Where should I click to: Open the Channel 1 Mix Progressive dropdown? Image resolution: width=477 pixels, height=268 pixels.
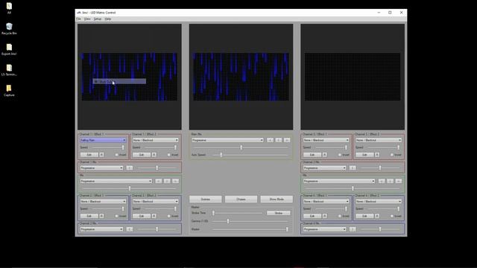click(x=101, y=167)
